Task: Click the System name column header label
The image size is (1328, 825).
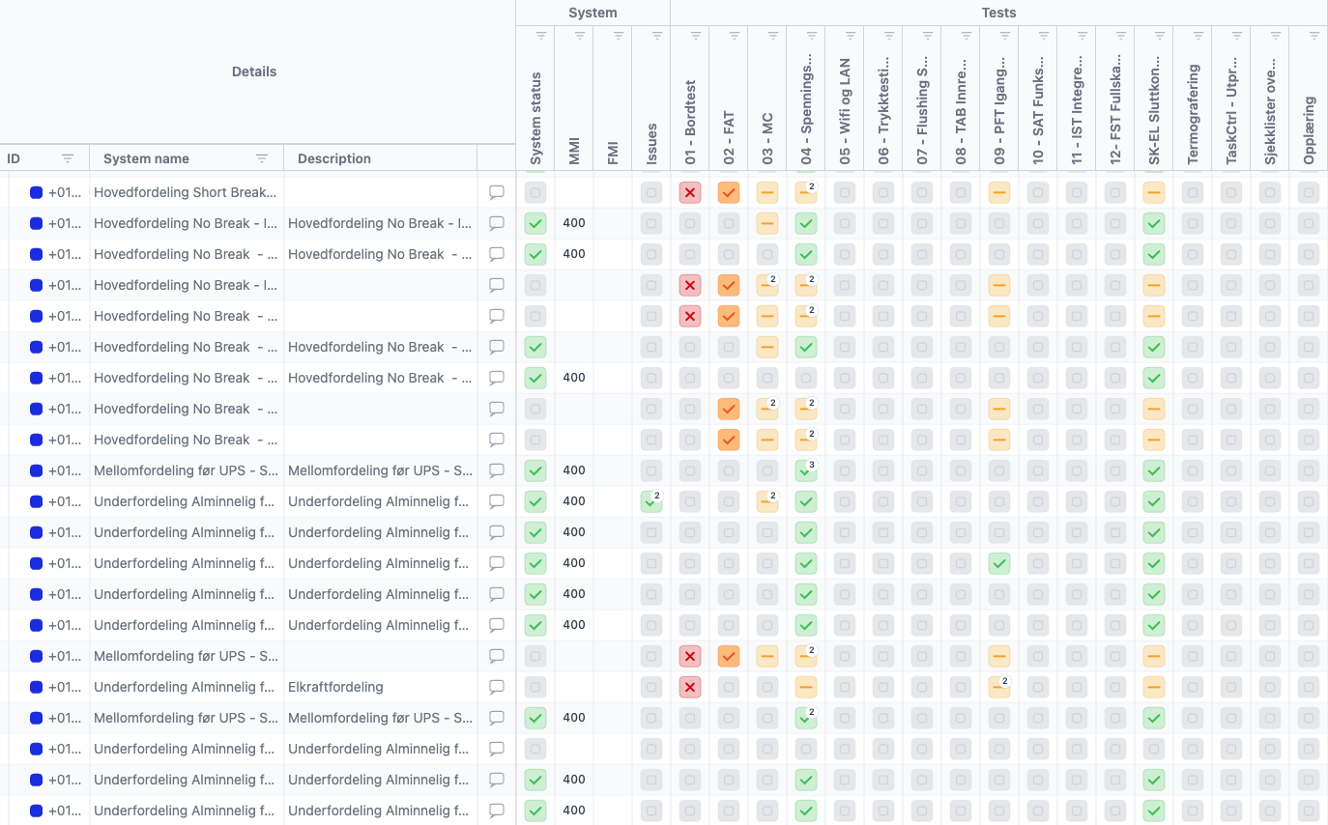Action: click(146, 158)
